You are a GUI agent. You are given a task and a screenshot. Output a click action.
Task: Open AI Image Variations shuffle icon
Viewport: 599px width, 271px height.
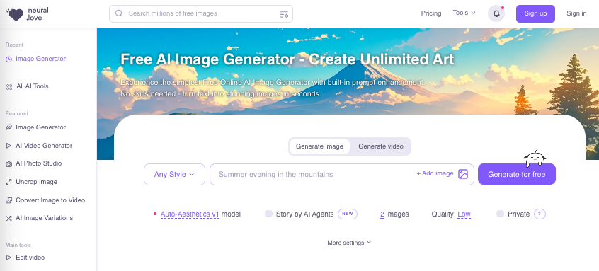(x=8, y=219)
